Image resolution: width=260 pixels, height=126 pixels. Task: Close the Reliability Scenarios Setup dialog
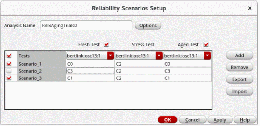click(250, 8)
